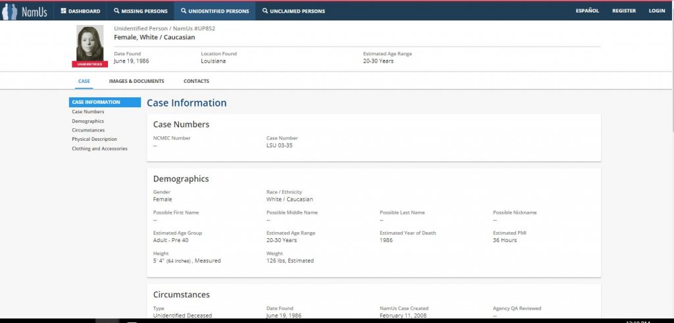Screen dimensions: 674x323
Task: Click the Unclaimed Persons search icon
Action: [265, 11]
